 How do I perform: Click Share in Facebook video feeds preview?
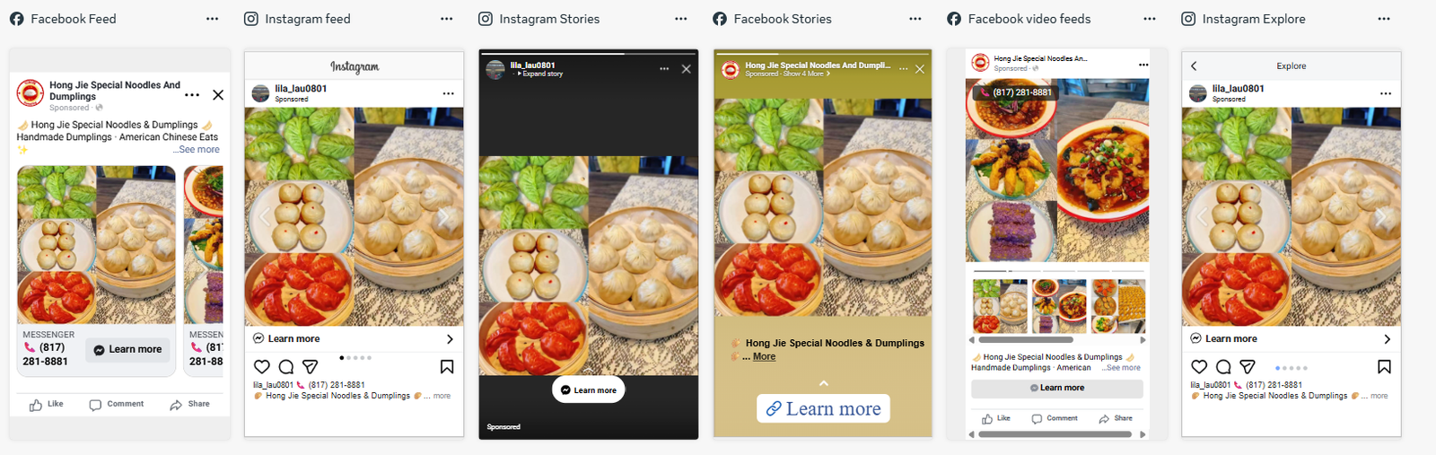tap(1116, 418)
